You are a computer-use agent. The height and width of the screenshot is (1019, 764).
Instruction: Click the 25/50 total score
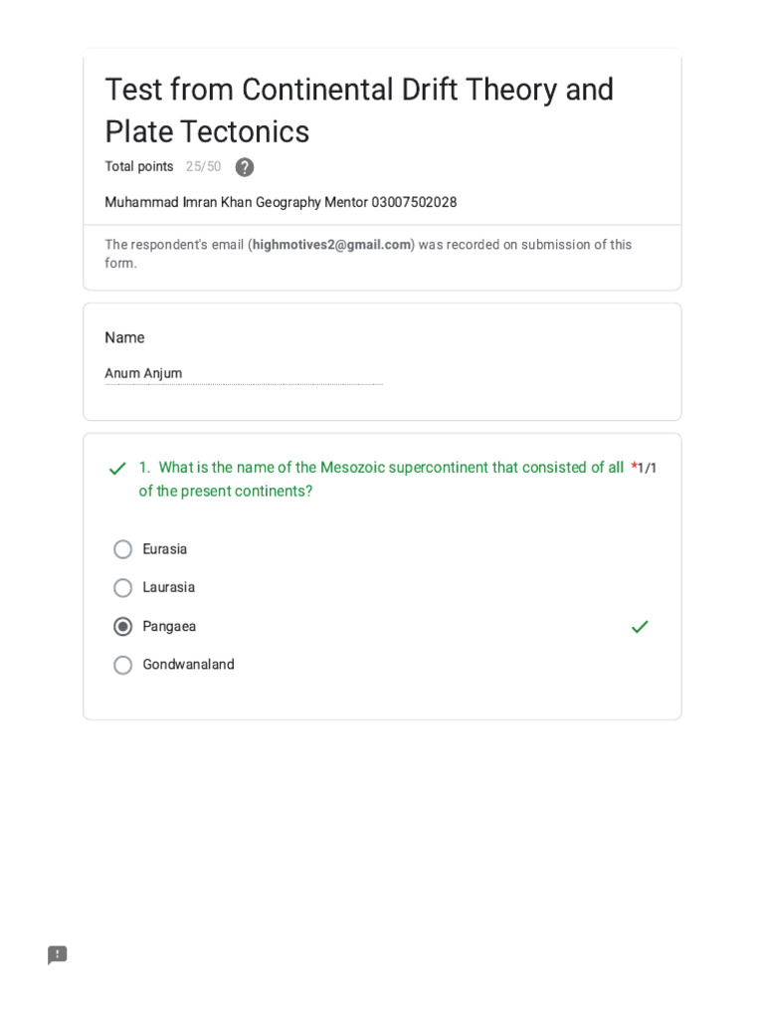point(203,167)
